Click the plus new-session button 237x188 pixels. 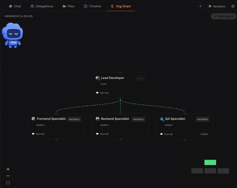(x=200, y=6)
